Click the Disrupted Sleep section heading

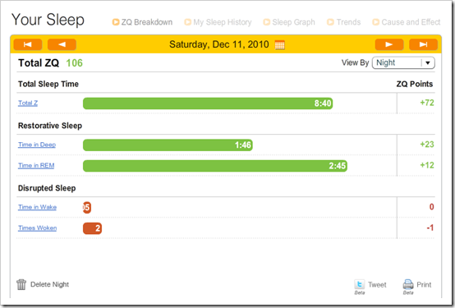pos(47,188)
